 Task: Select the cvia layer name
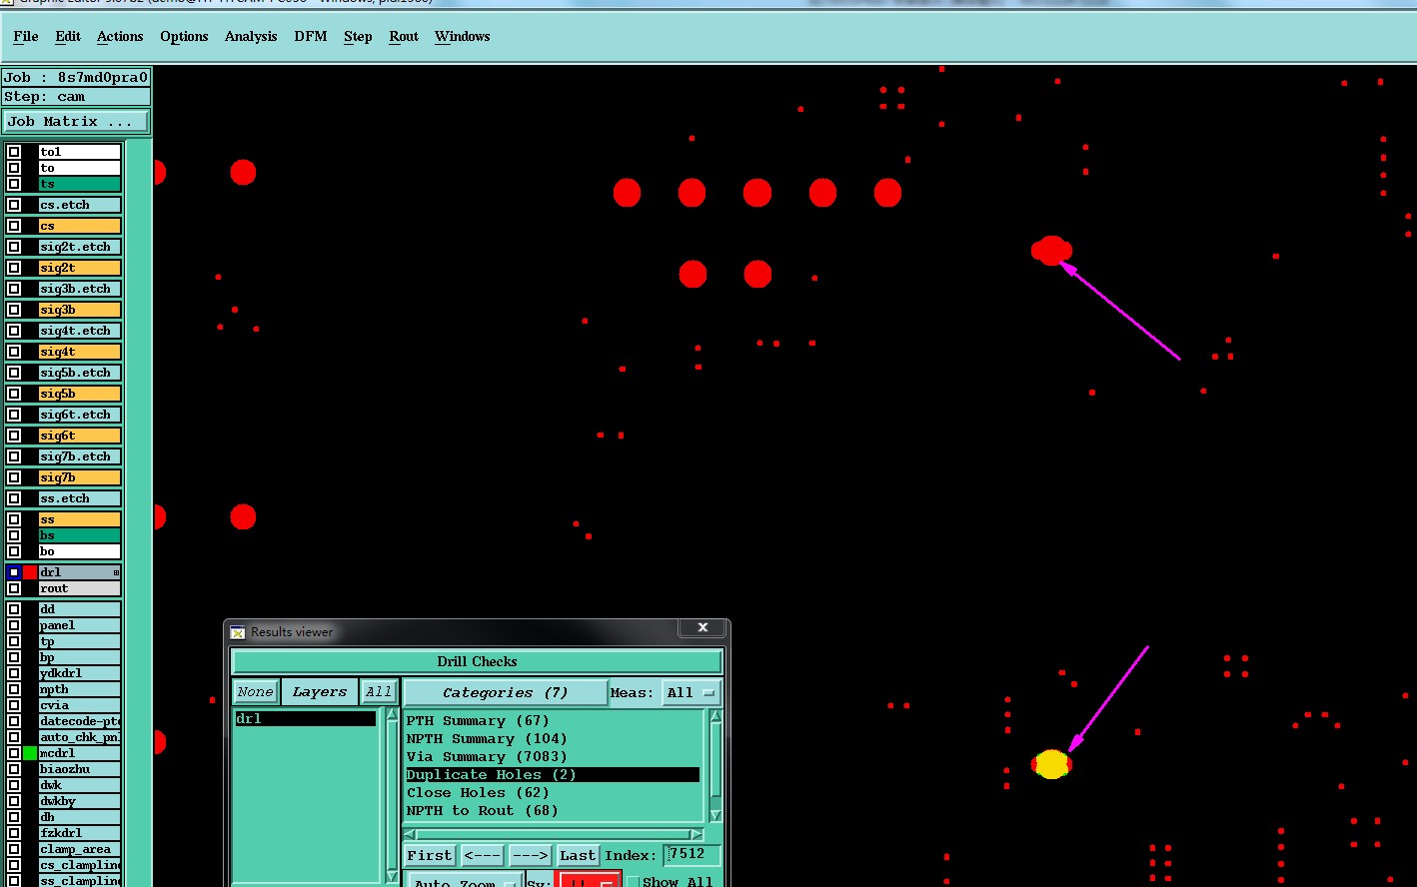point(80,705)
